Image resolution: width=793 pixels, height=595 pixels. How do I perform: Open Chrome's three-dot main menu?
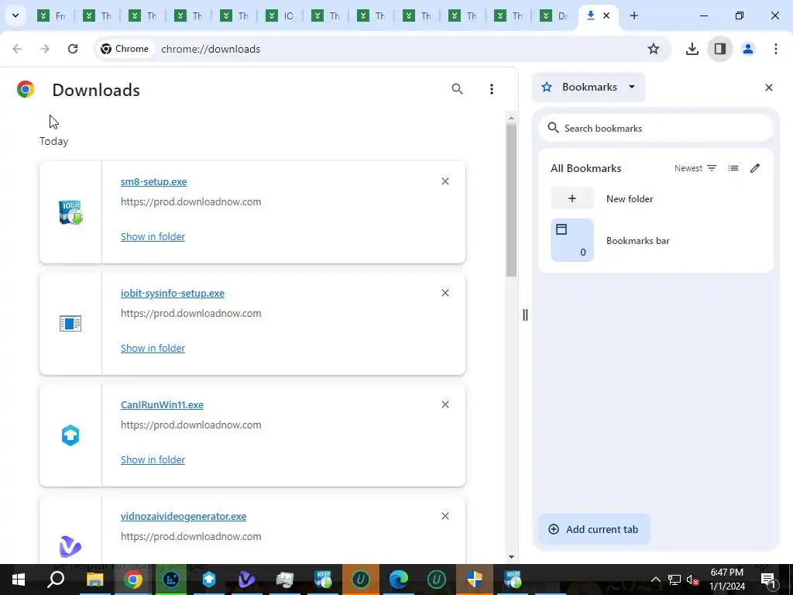(775, 49)
